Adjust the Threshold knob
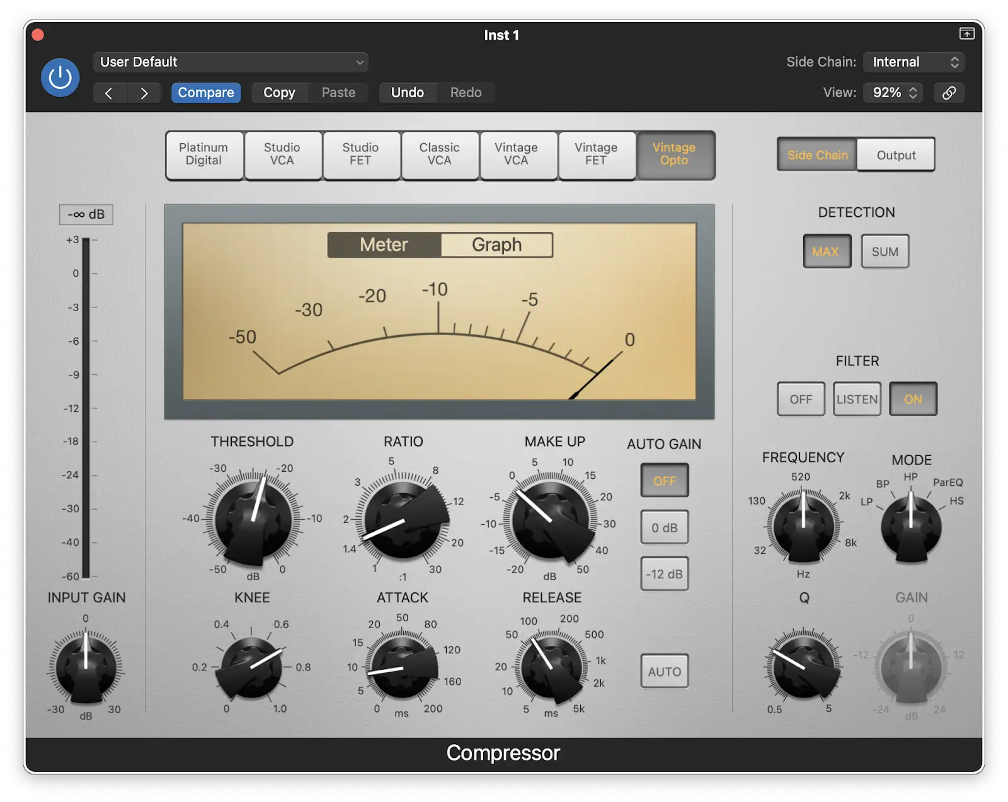 (x=251, y=521)
